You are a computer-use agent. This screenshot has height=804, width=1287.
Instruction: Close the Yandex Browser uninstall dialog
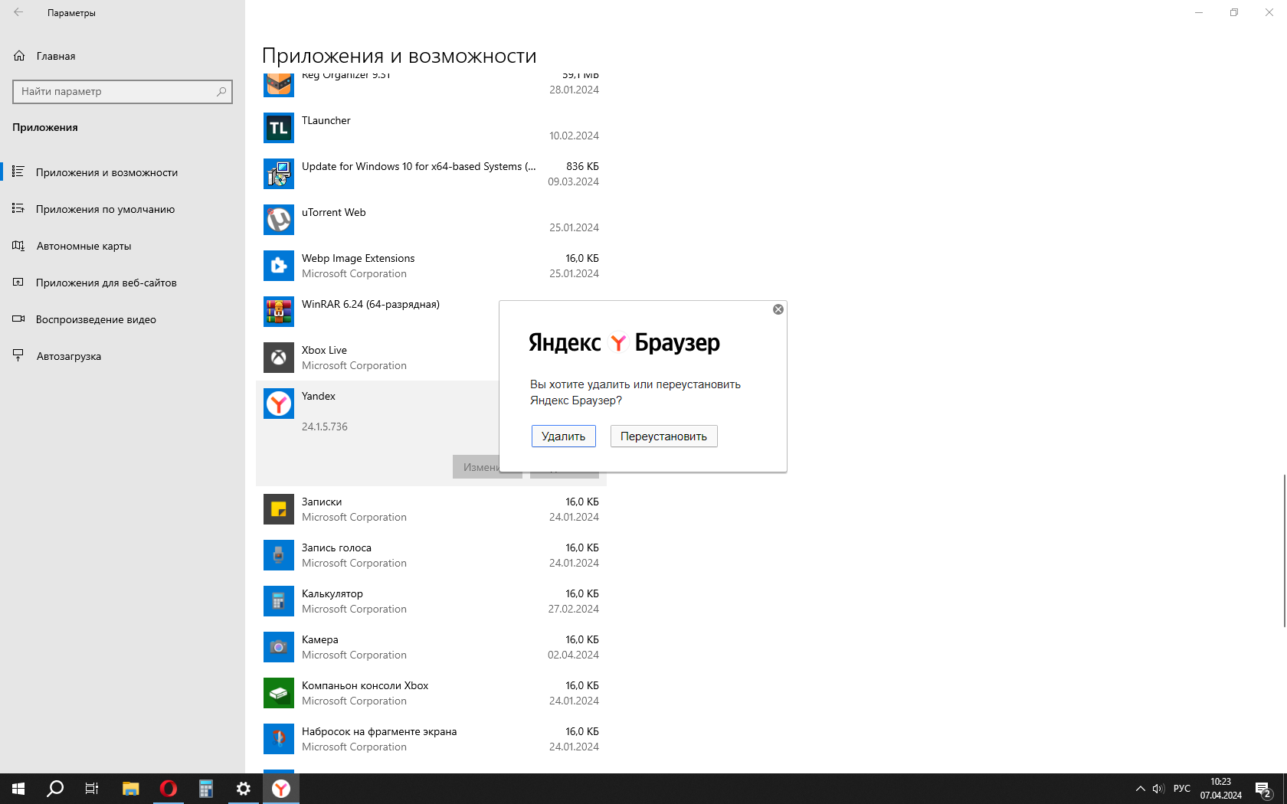[778, 309]
